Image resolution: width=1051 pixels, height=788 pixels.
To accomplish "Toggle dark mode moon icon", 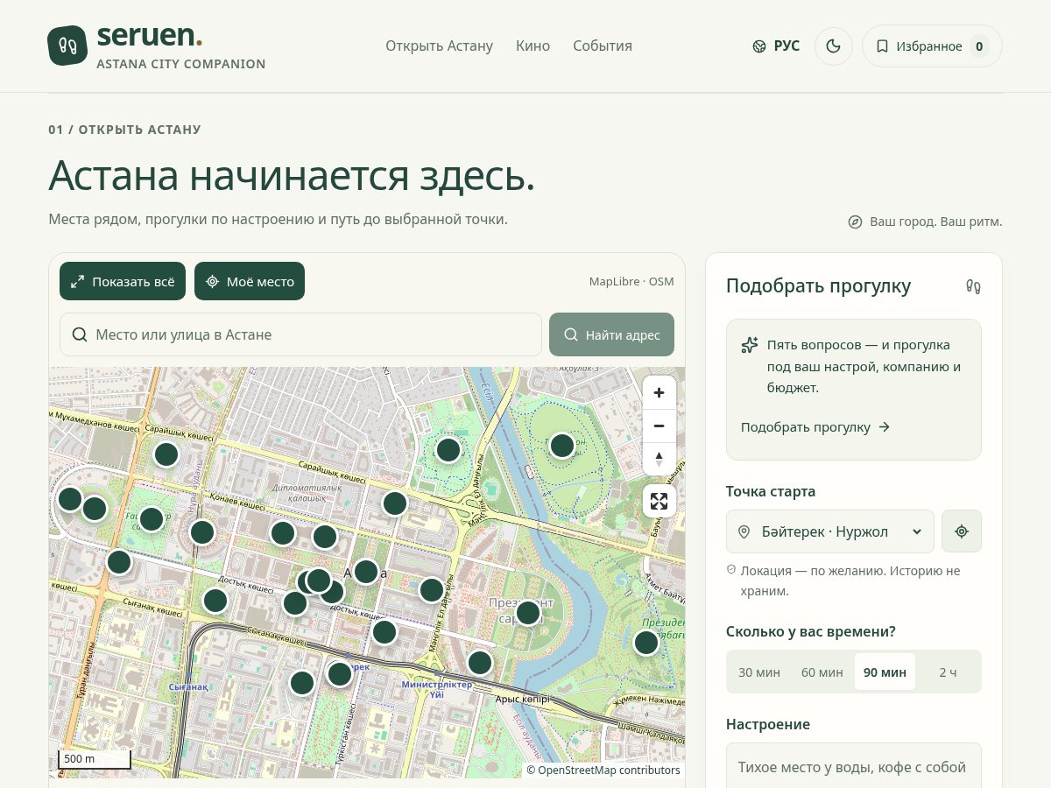I will 834,46.
